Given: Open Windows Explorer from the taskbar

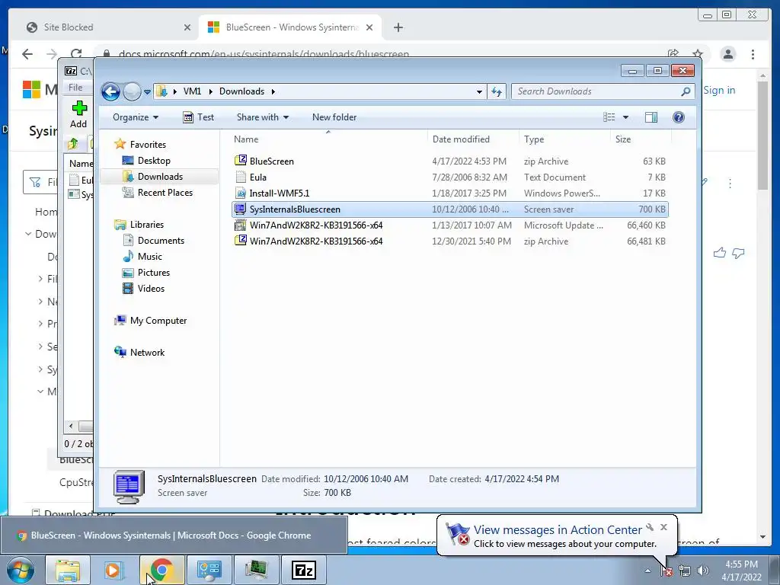Looking at the screenshot, I should point(68,570).
